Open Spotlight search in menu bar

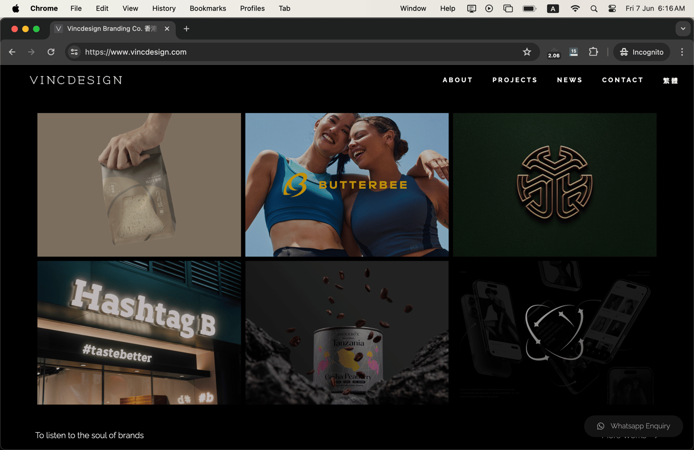click(594, 8)
